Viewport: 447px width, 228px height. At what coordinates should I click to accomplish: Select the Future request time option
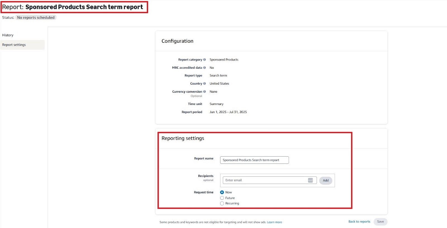click(222, 198)
